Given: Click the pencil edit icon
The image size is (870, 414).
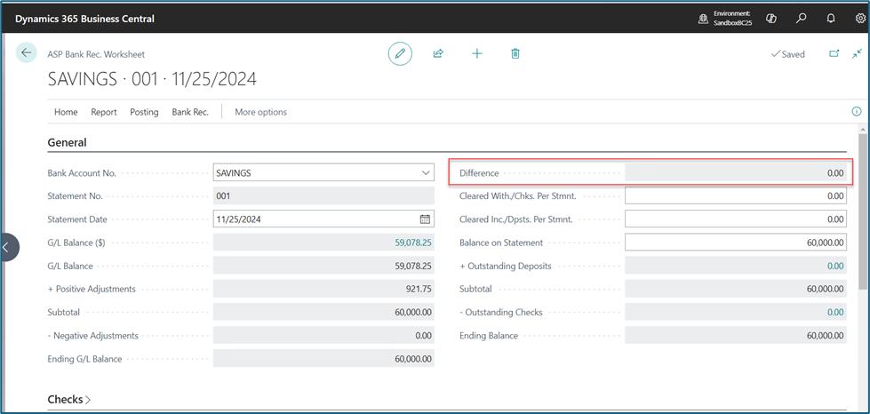Looking at the screenshot, I should 400,54.
